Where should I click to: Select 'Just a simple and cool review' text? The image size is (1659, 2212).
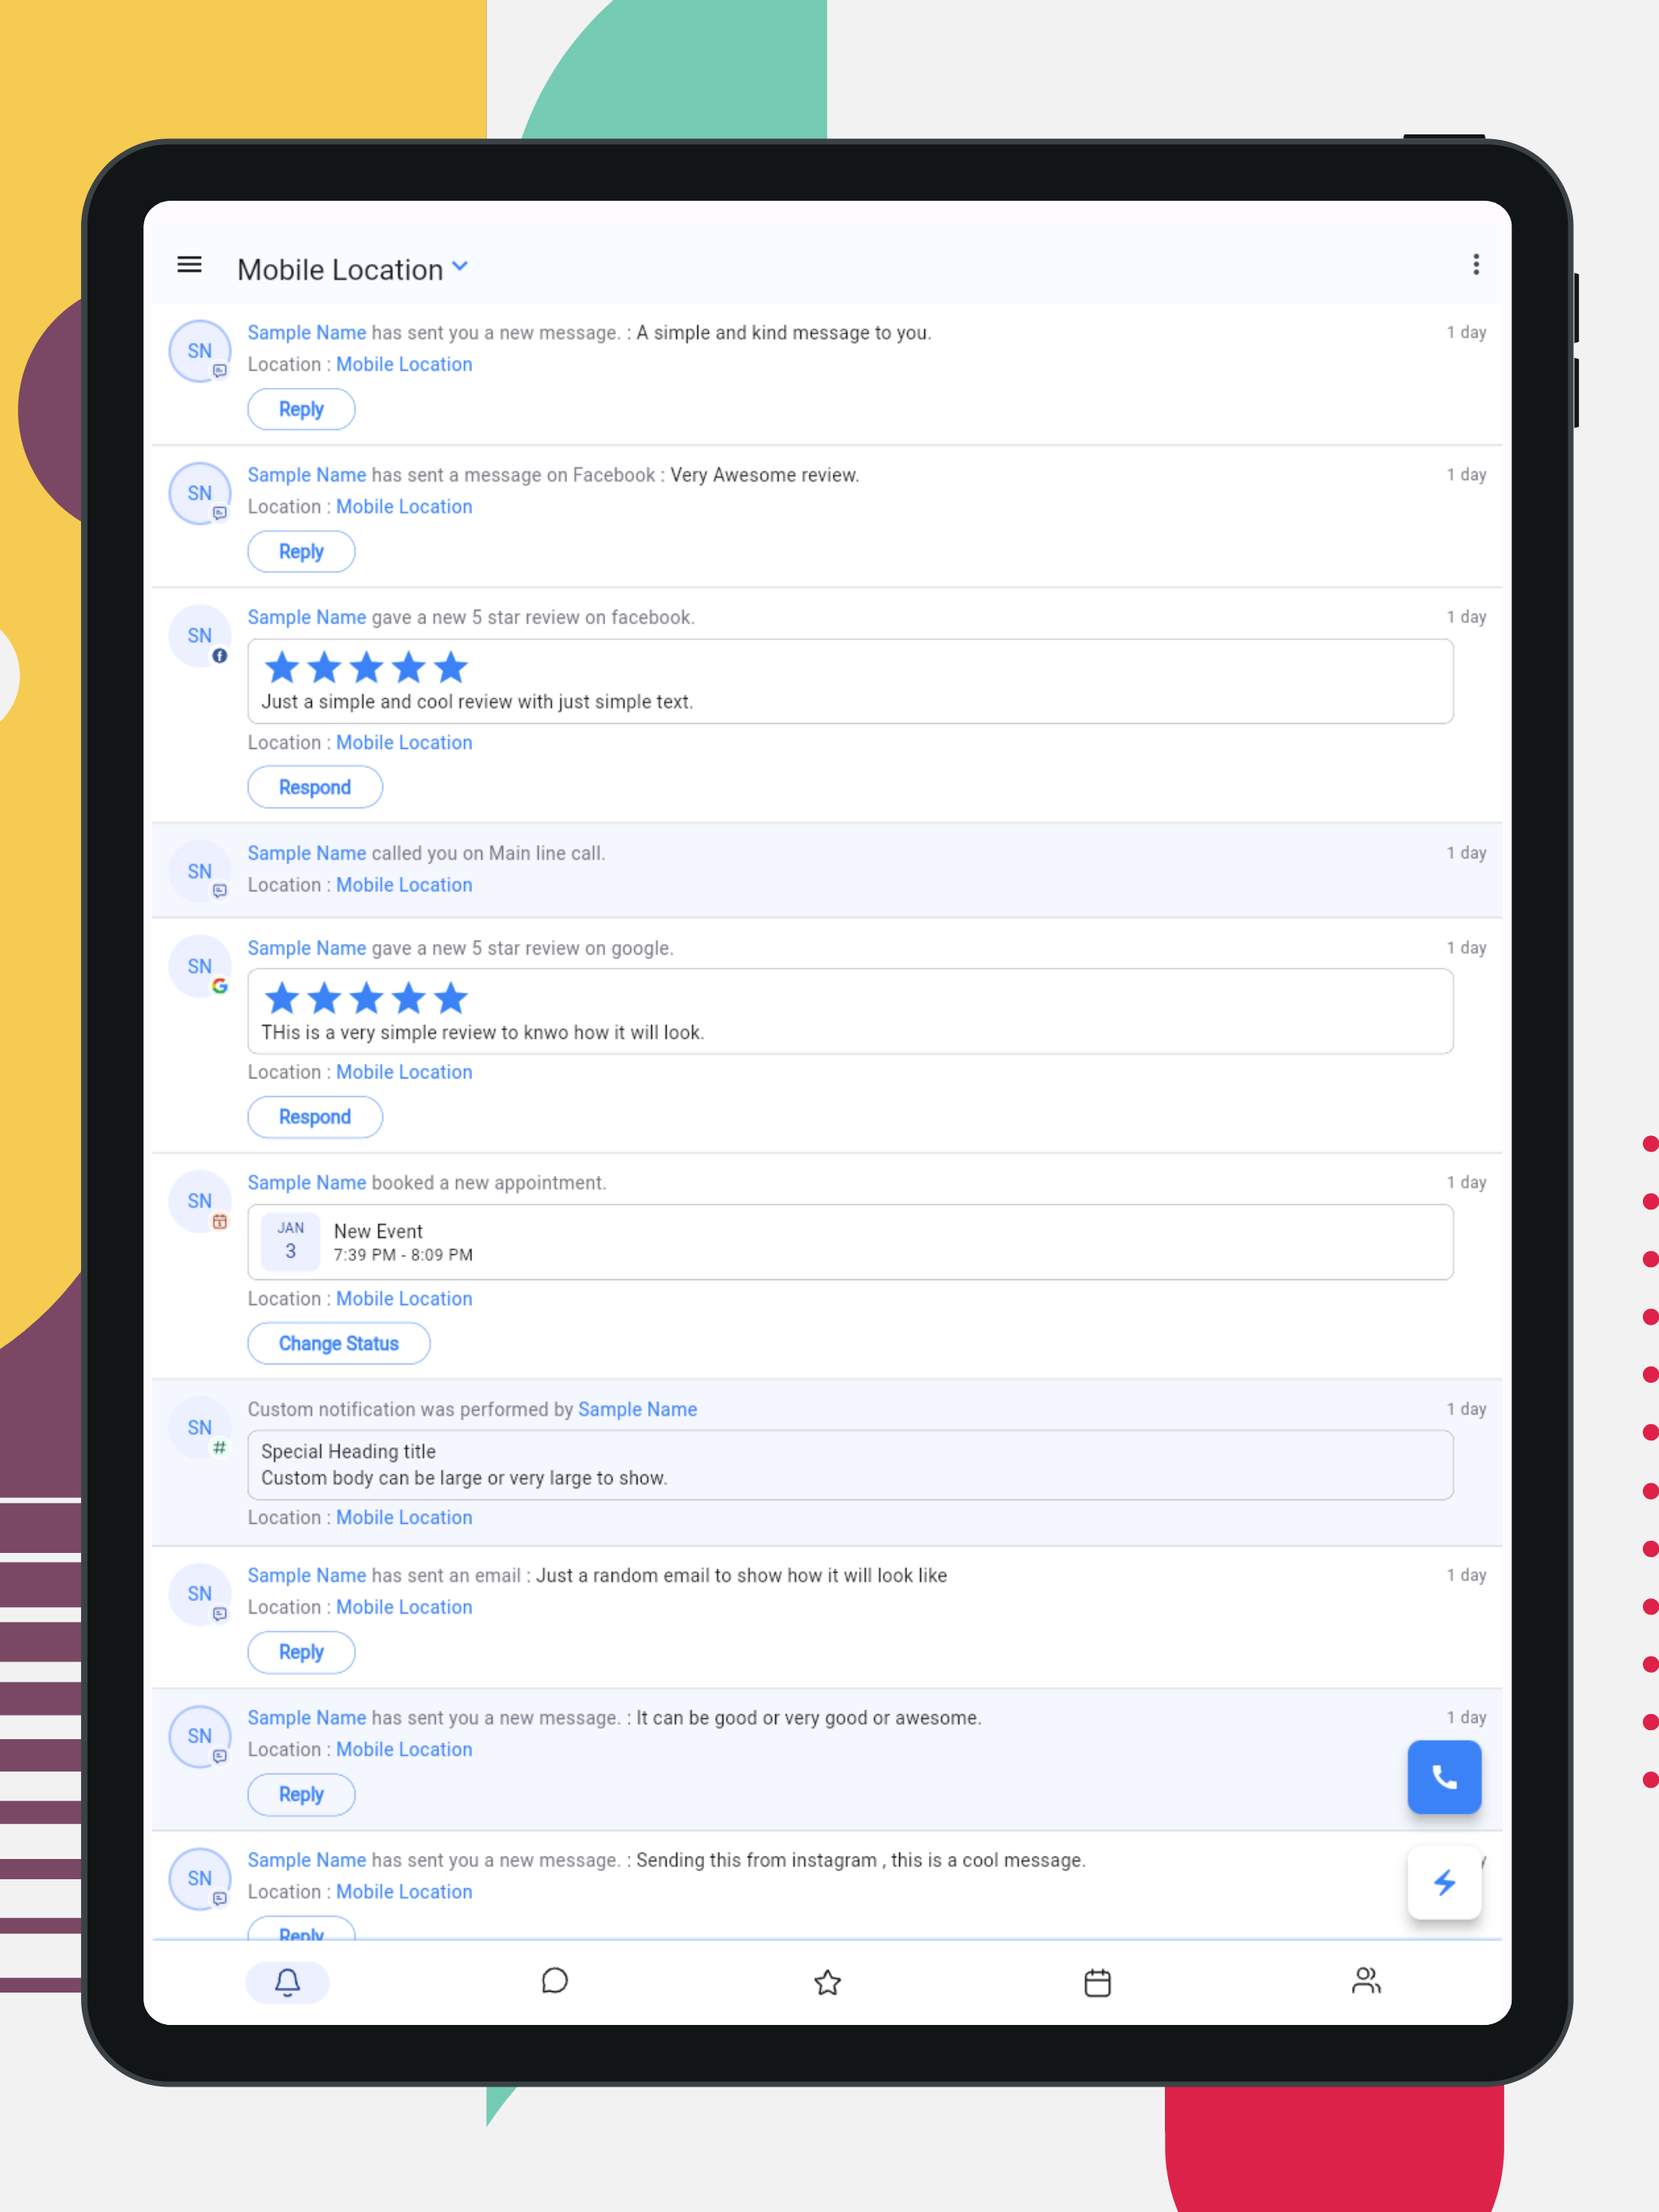coord(476,702)
